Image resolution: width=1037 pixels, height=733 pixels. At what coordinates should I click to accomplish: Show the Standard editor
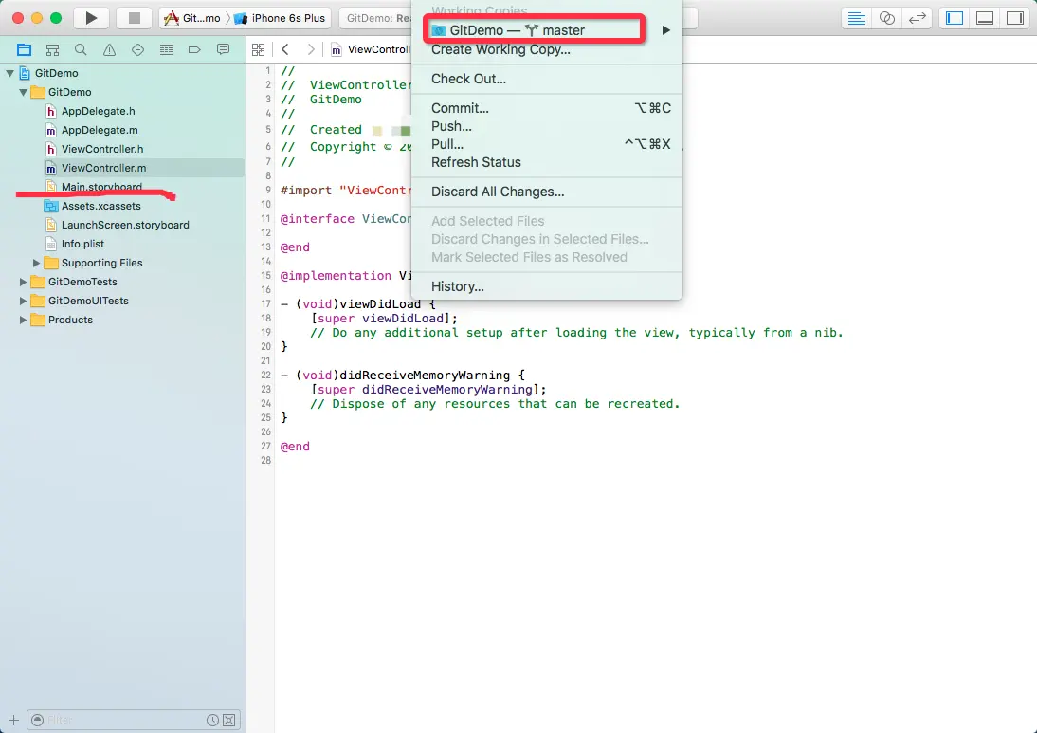coord(857,18)
